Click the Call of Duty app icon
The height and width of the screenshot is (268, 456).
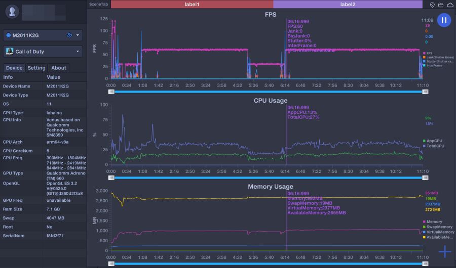coord(10,52)
